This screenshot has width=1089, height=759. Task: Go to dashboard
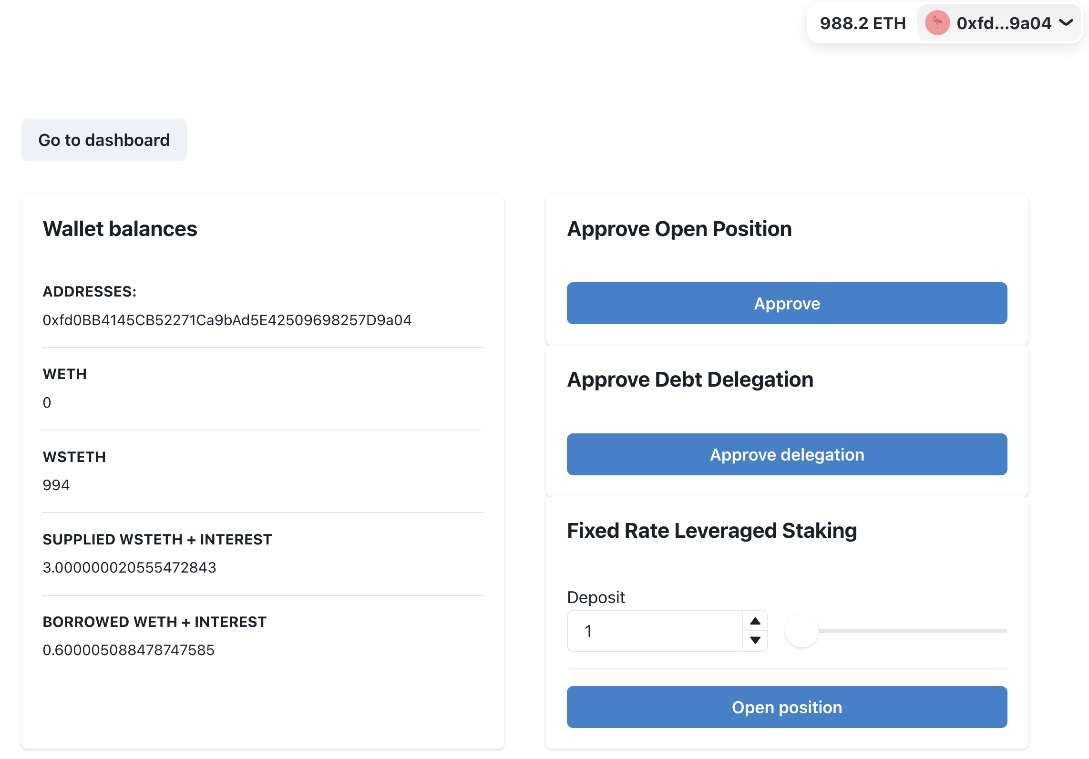(x=104, y=140)
